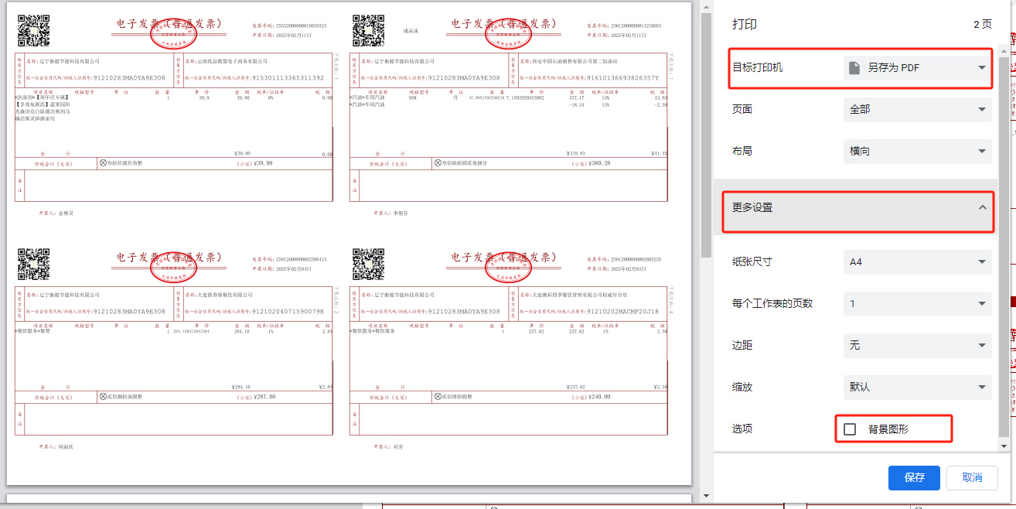Open the 缩放 dropdown showing 默认
1016x509 pixels.
[x=917, y=387]
